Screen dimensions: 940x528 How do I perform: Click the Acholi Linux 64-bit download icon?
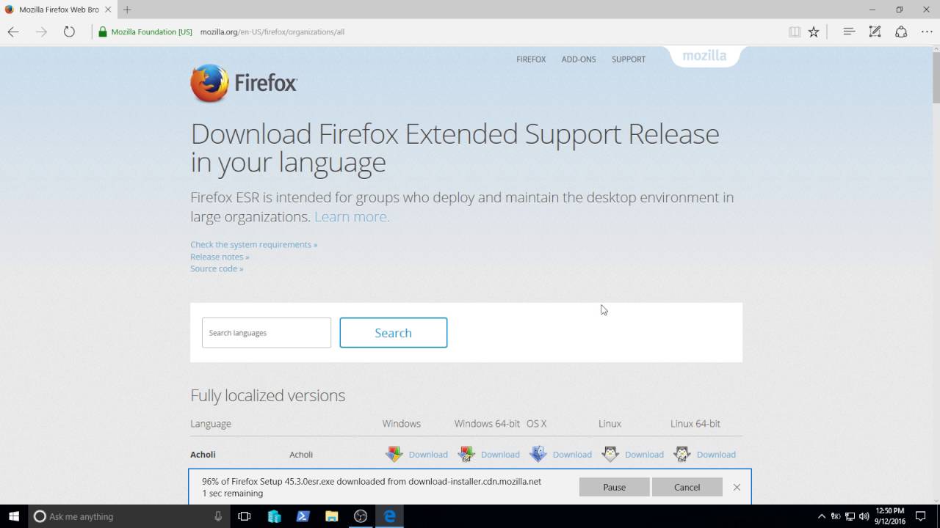[x=682, y=454]
